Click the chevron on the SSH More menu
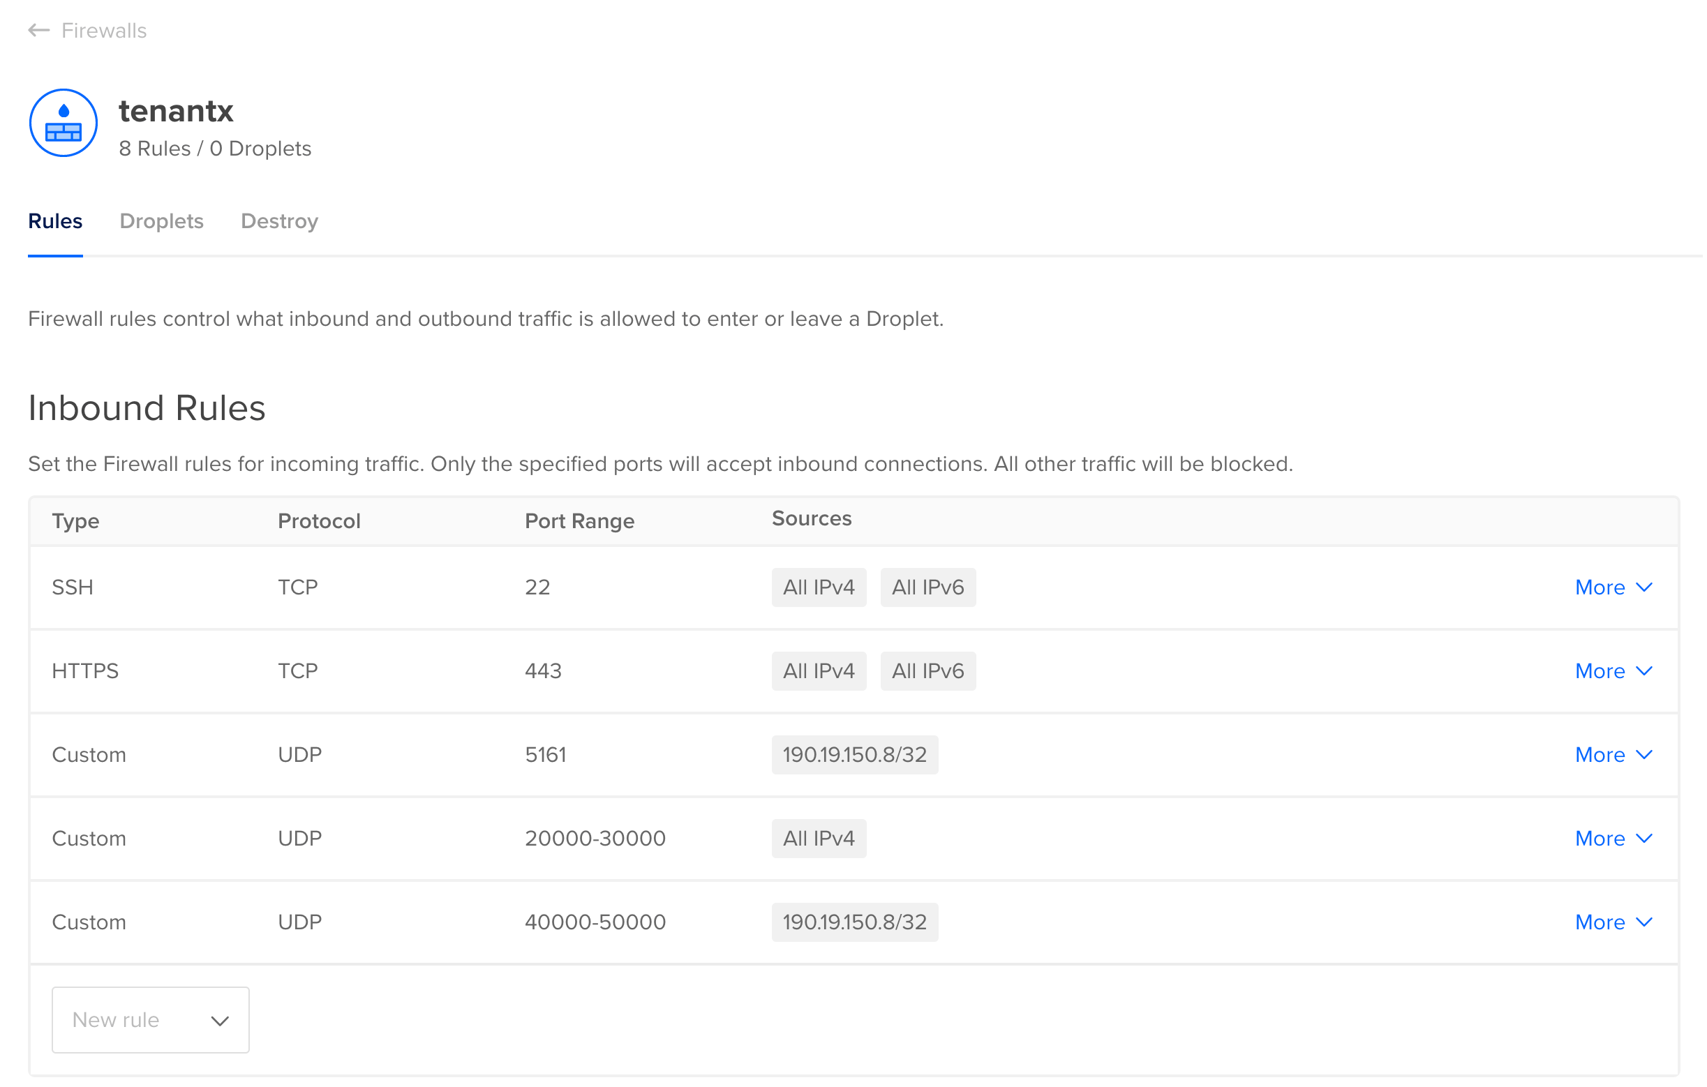 pos(1644,587)
